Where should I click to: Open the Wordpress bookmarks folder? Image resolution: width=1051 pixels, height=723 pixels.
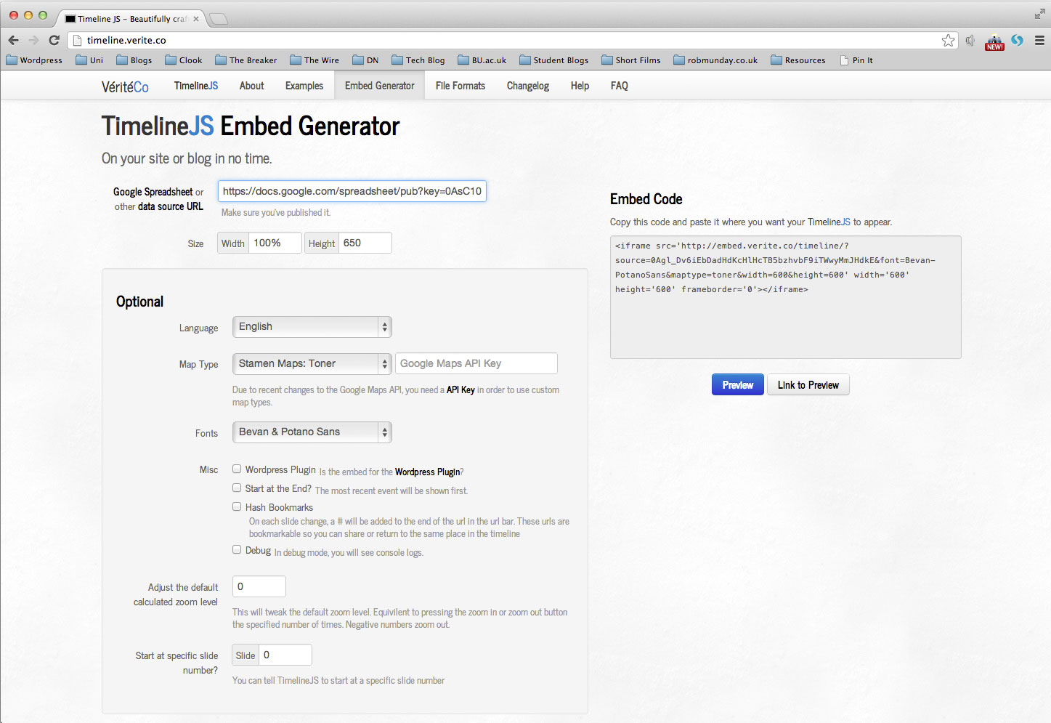[x=34, y=60]
